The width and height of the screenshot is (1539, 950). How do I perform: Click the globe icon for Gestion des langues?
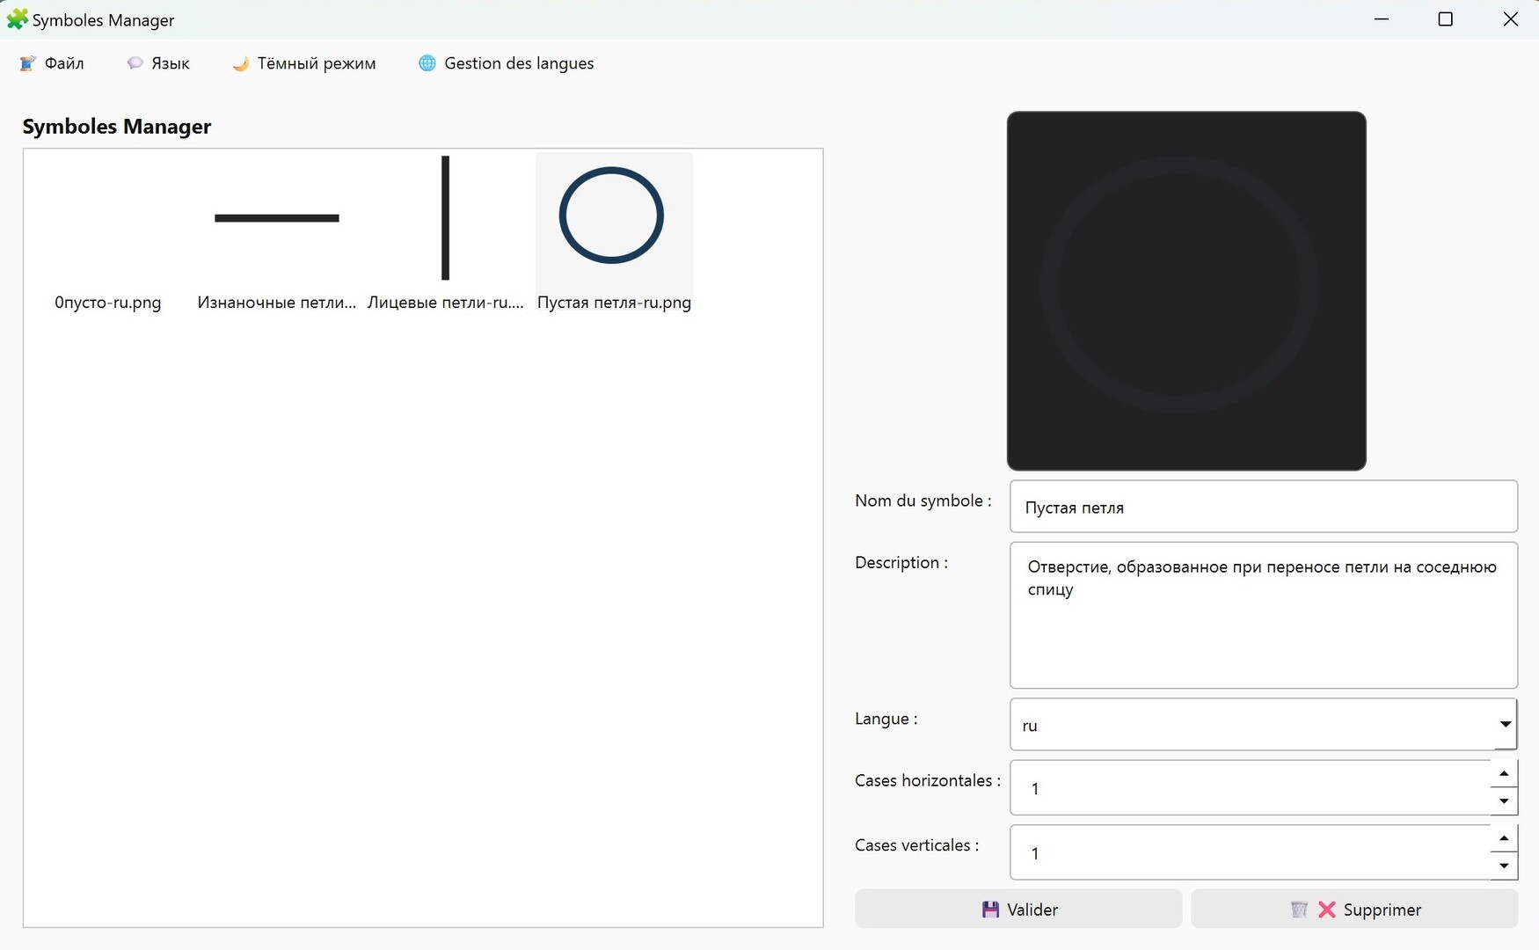click(x=427, y=63)
